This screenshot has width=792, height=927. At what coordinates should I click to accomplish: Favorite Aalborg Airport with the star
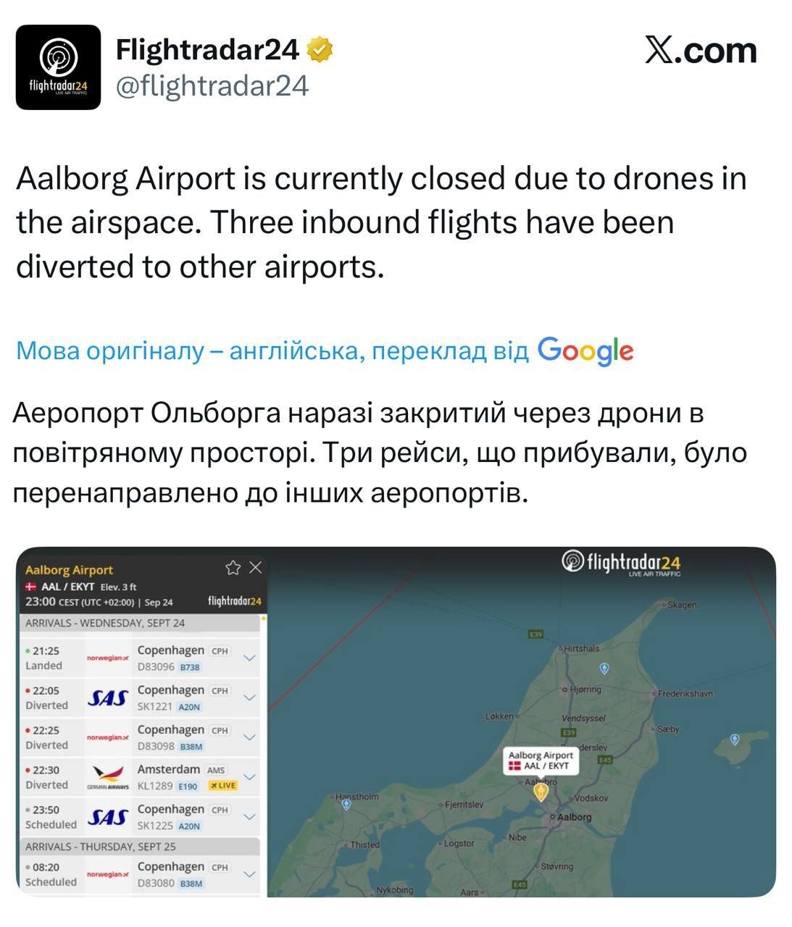(233, 568)
